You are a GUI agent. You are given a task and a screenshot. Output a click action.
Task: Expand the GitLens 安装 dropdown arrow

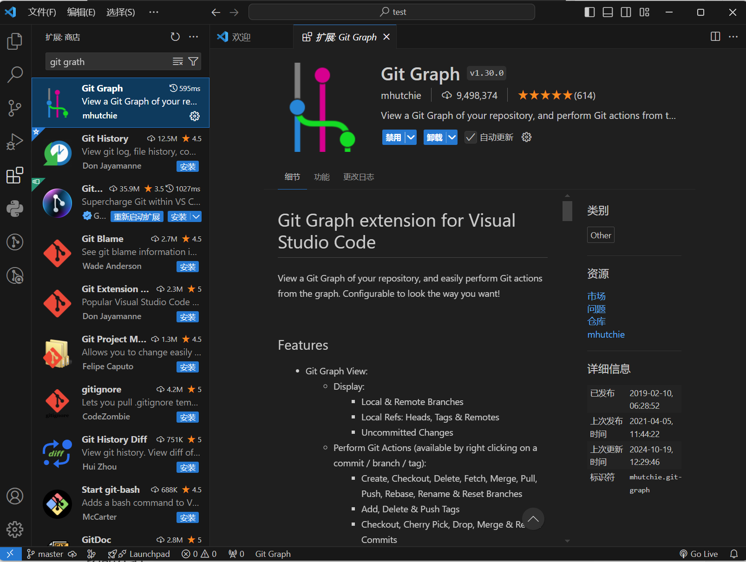click(196, 216)
